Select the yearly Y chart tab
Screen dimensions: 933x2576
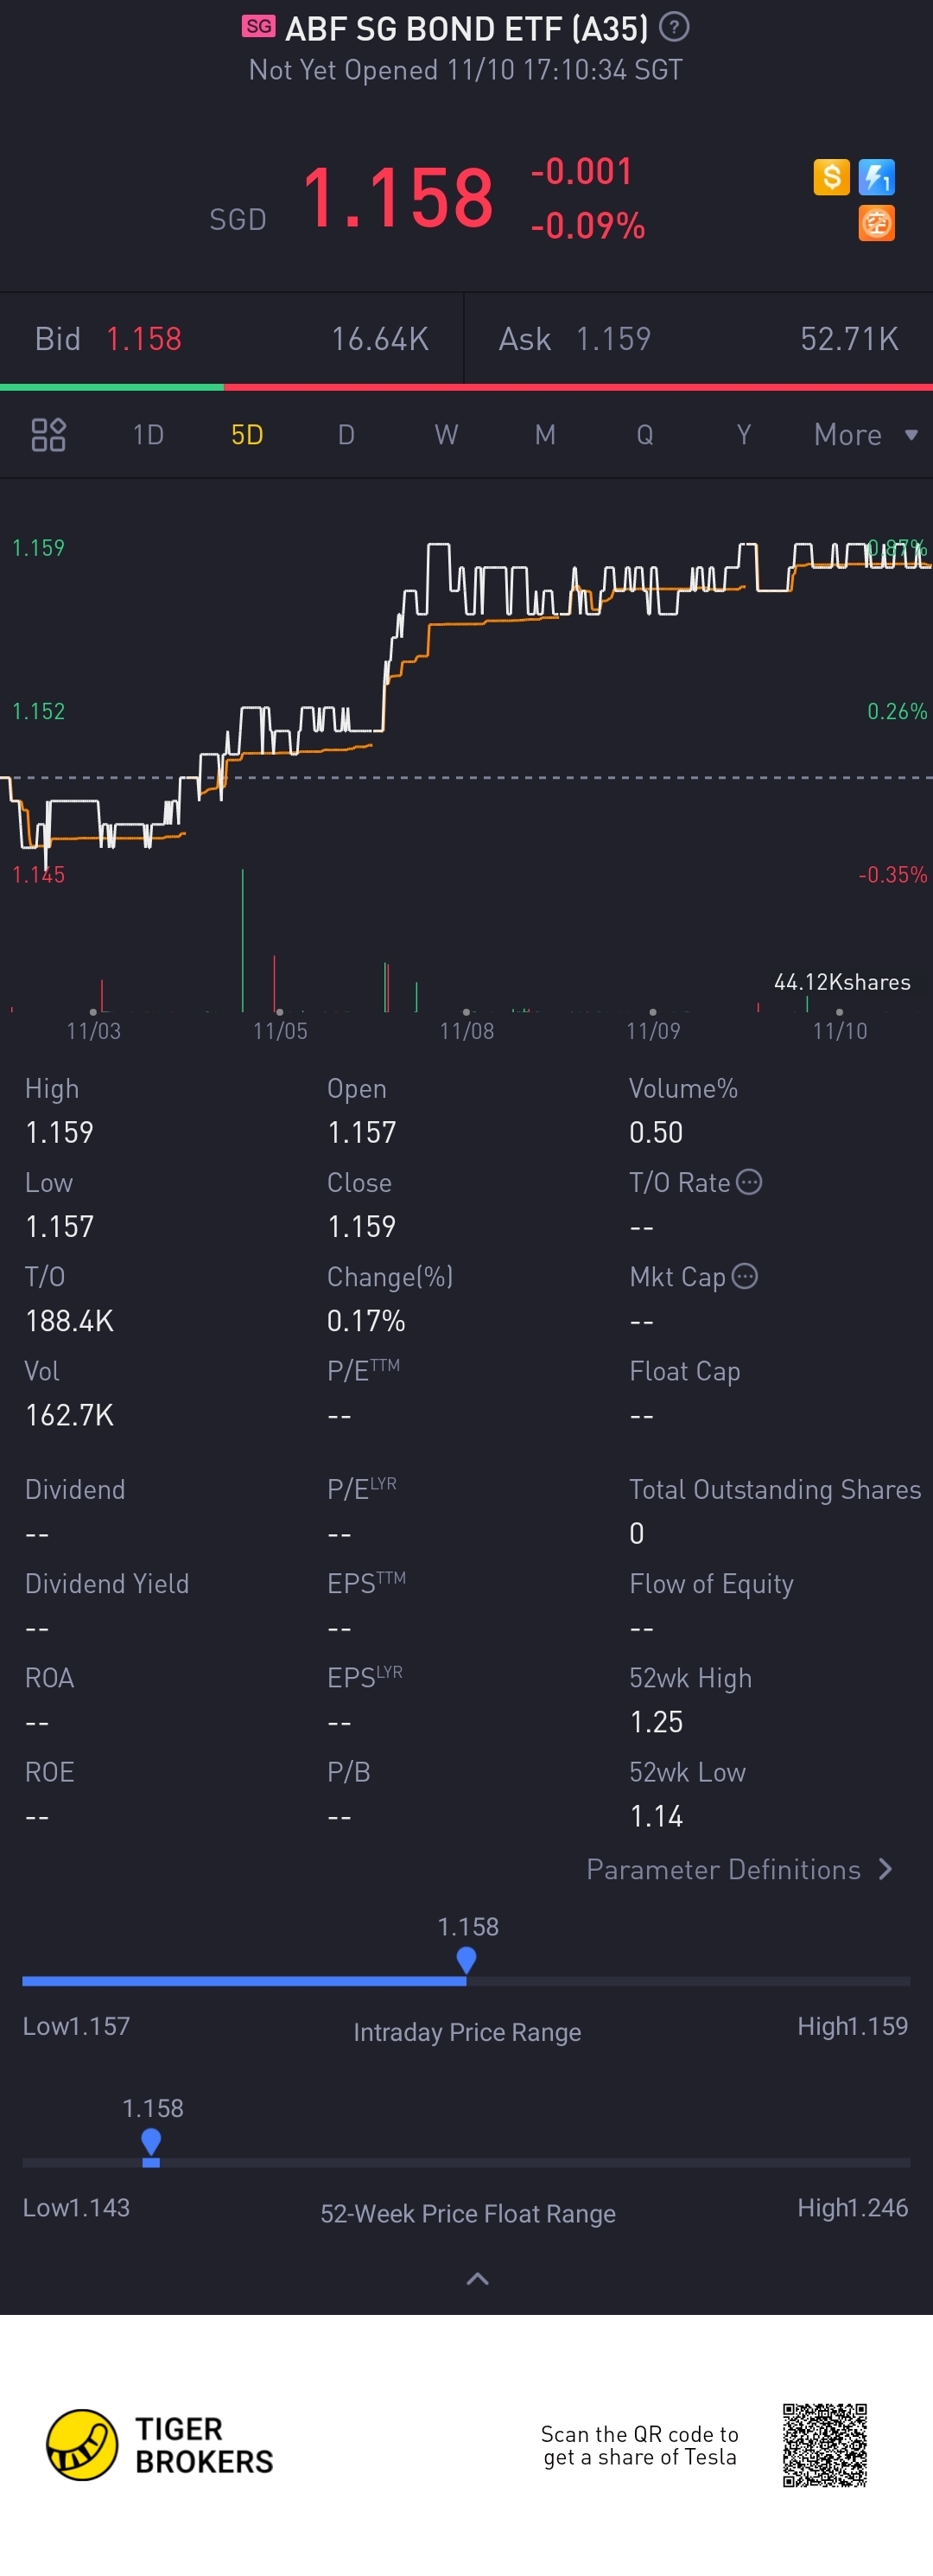click(x=743, y=435)
